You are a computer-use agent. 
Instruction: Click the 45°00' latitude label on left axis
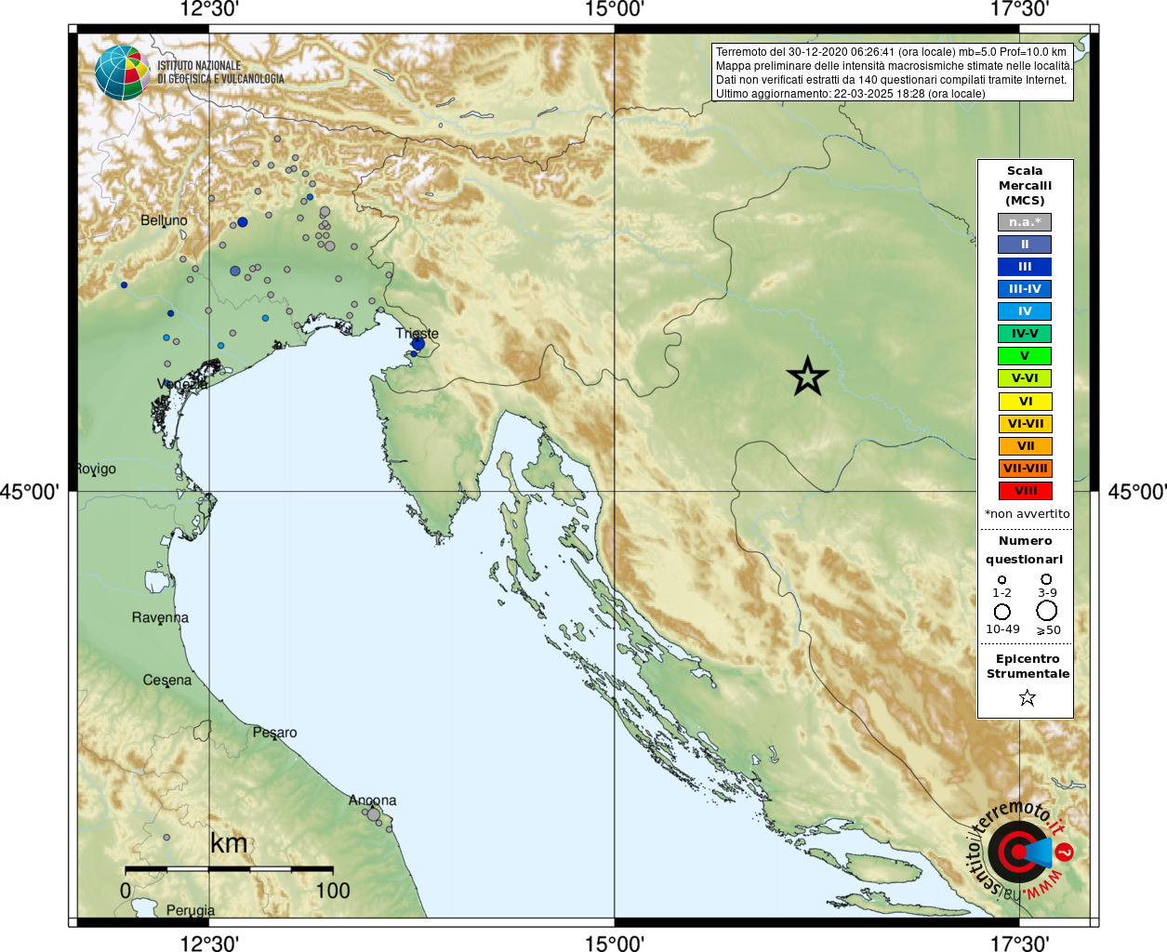point(30,491)
